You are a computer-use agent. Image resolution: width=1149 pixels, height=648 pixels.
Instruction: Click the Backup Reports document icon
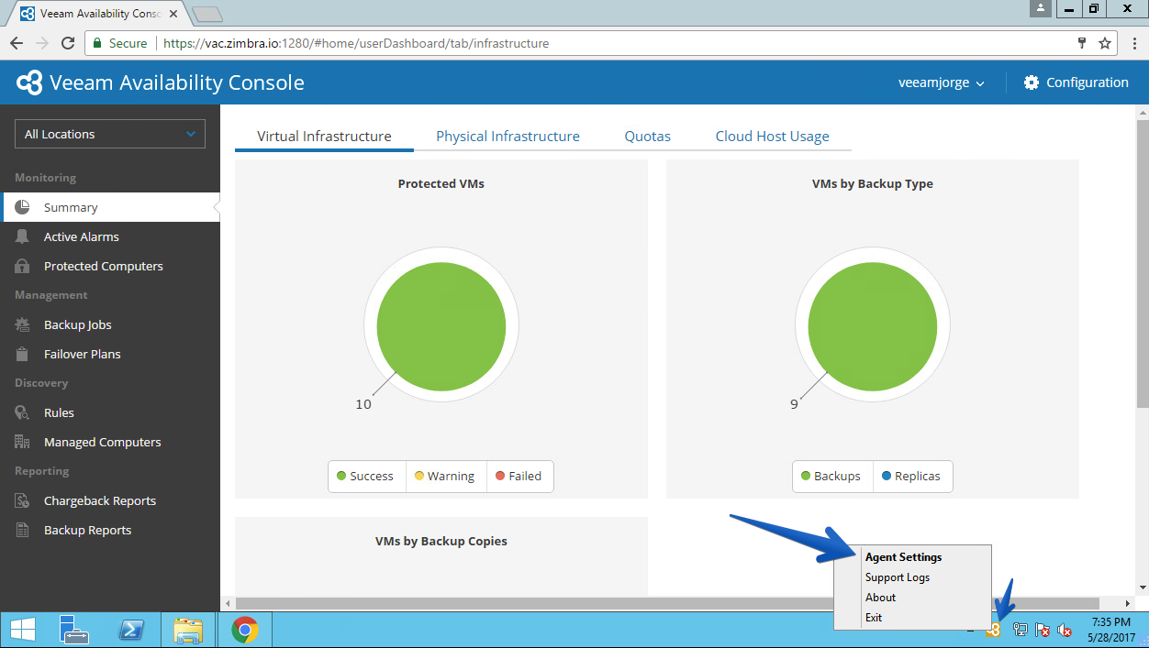tap(22, 531)
